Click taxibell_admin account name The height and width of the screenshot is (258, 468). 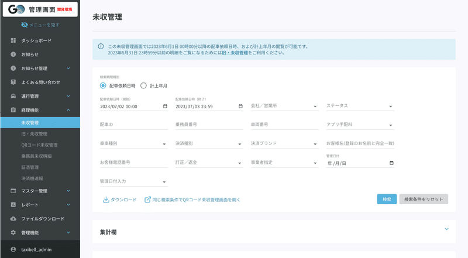(36, 250)
